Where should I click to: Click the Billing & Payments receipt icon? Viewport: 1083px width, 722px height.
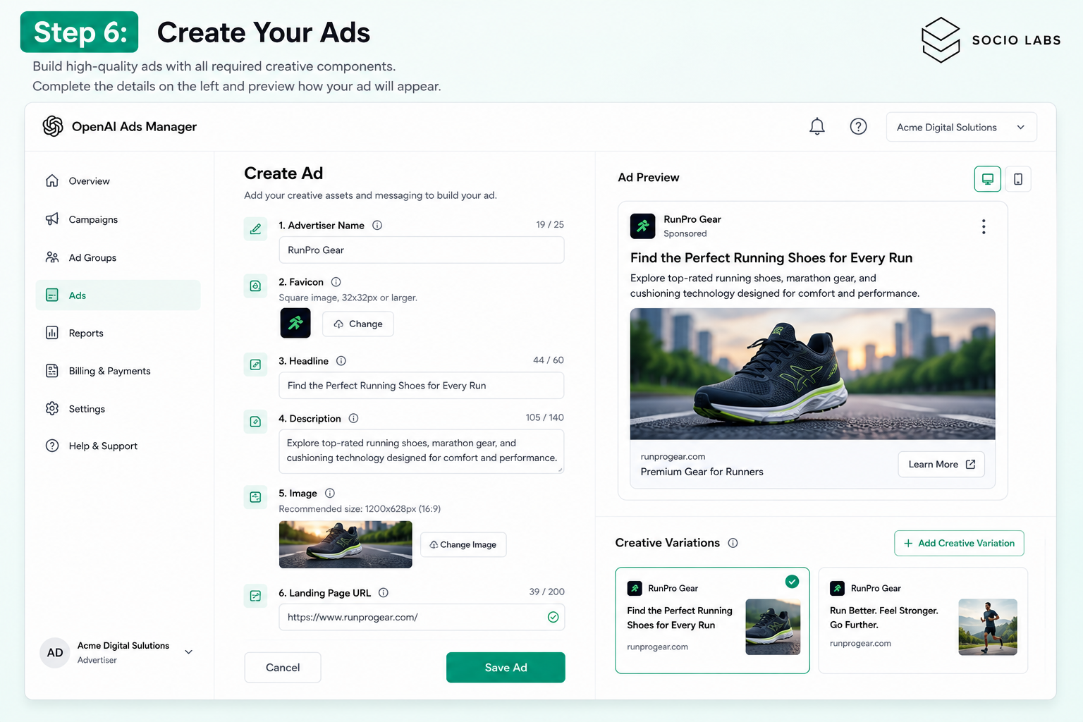coord(52,371)
